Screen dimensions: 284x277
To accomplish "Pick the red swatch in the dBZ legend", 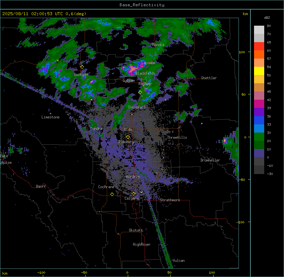I will click(259, 46).
